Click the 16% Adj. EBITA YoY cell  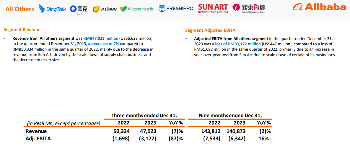[x=264, y=139]
